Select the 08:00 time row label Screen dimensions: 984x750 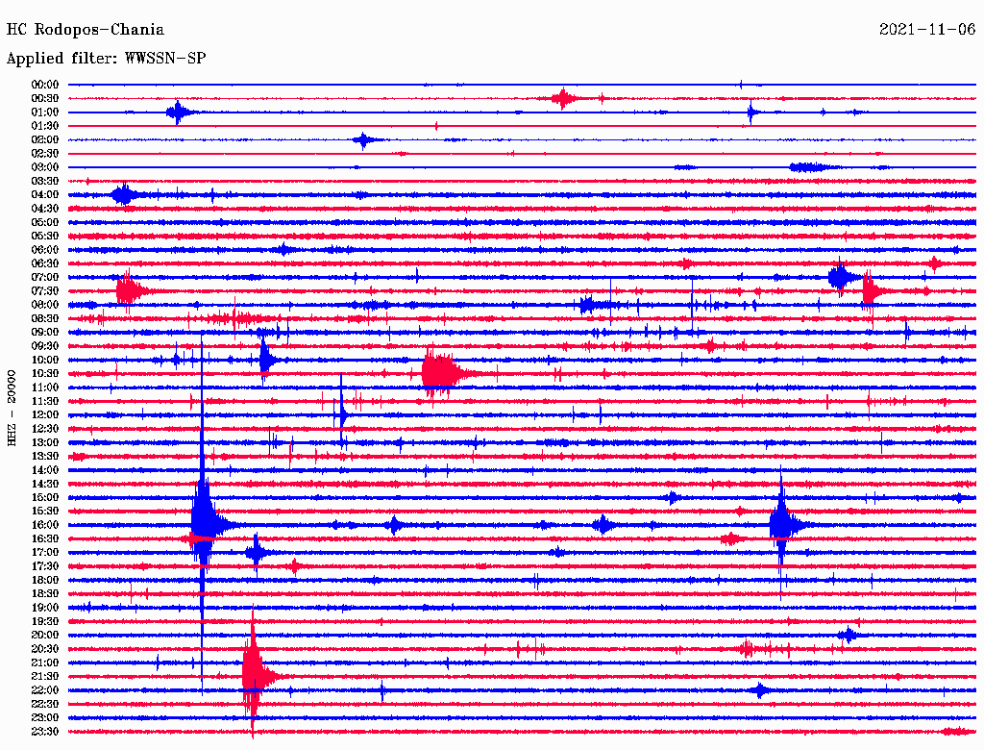click(x=45, y=305)
